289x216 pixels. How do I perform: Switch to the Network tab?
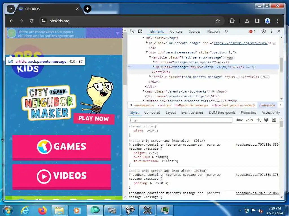(x=214, y=31)
